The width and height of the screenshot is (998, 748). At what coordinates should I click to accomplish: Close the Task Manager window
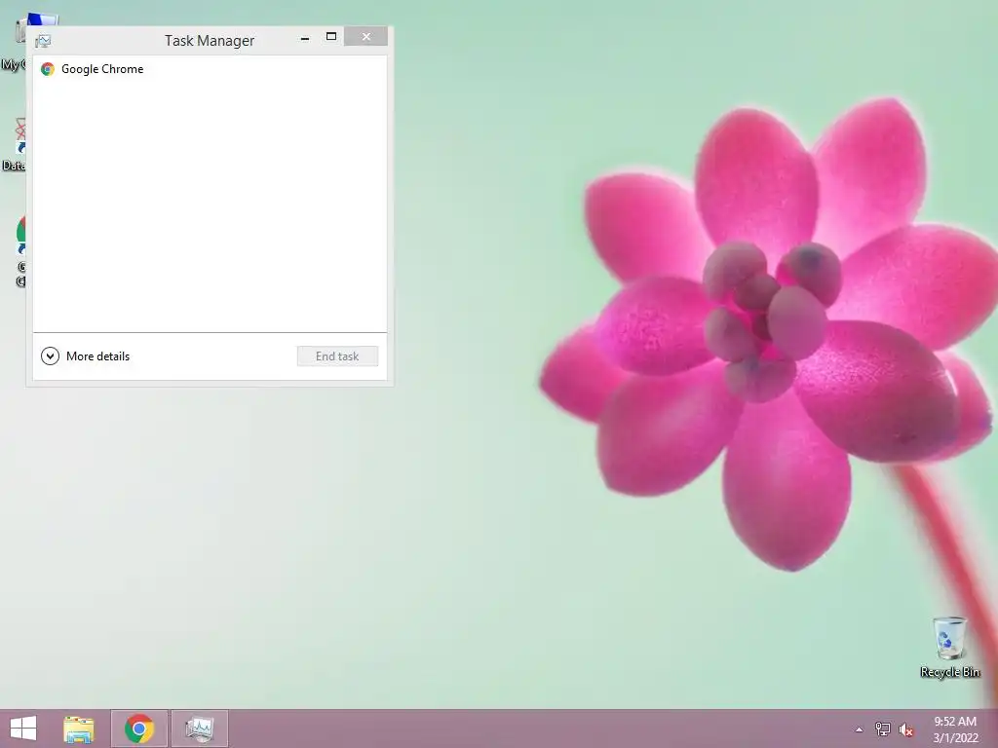click(366, 37)
